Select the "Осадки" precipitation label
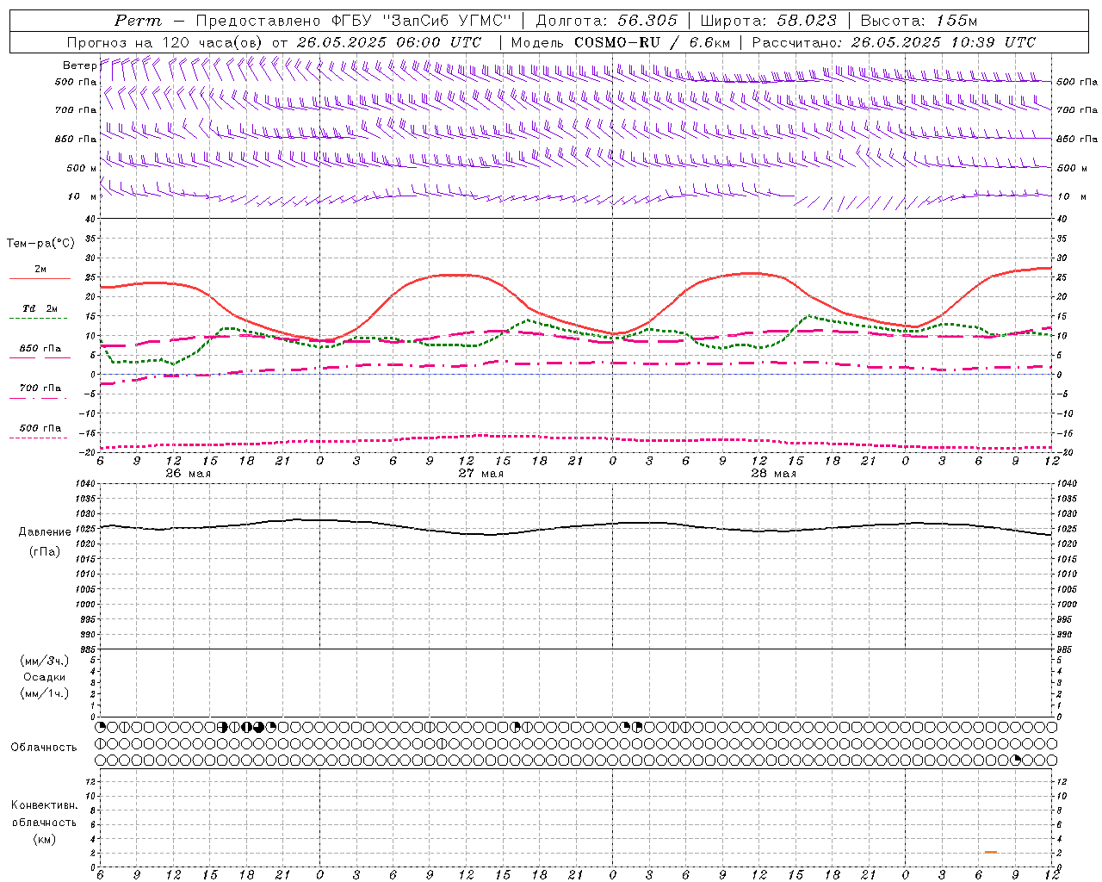The width and height of the screenshot is (1102, 882). tap(45, 677)
